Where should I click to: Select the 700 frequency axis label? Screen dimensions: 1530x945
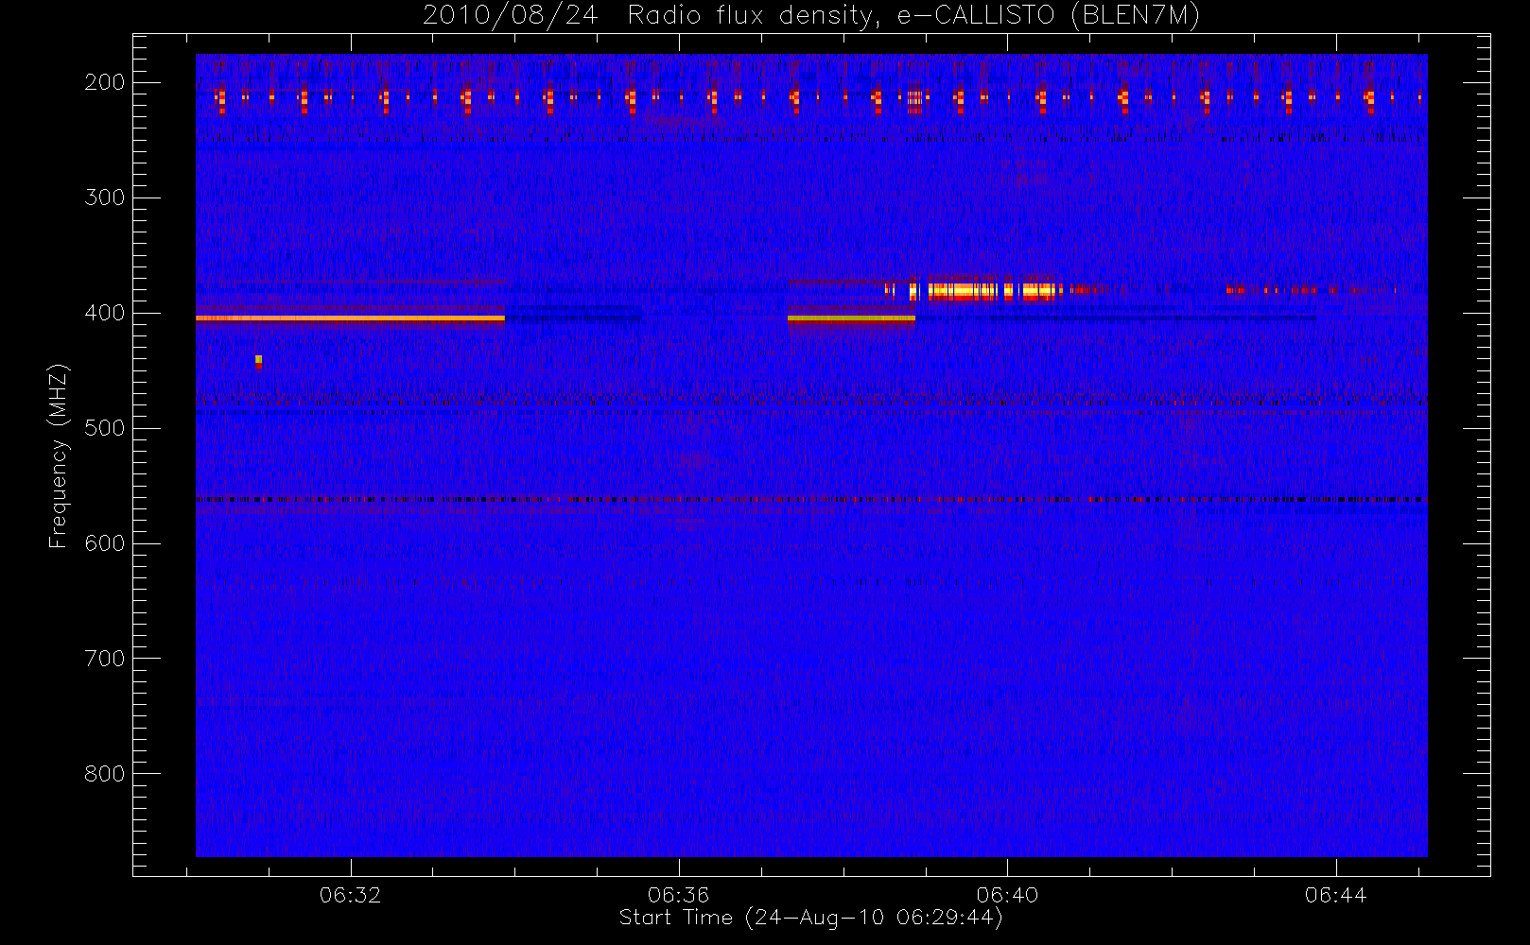point(104,659)
